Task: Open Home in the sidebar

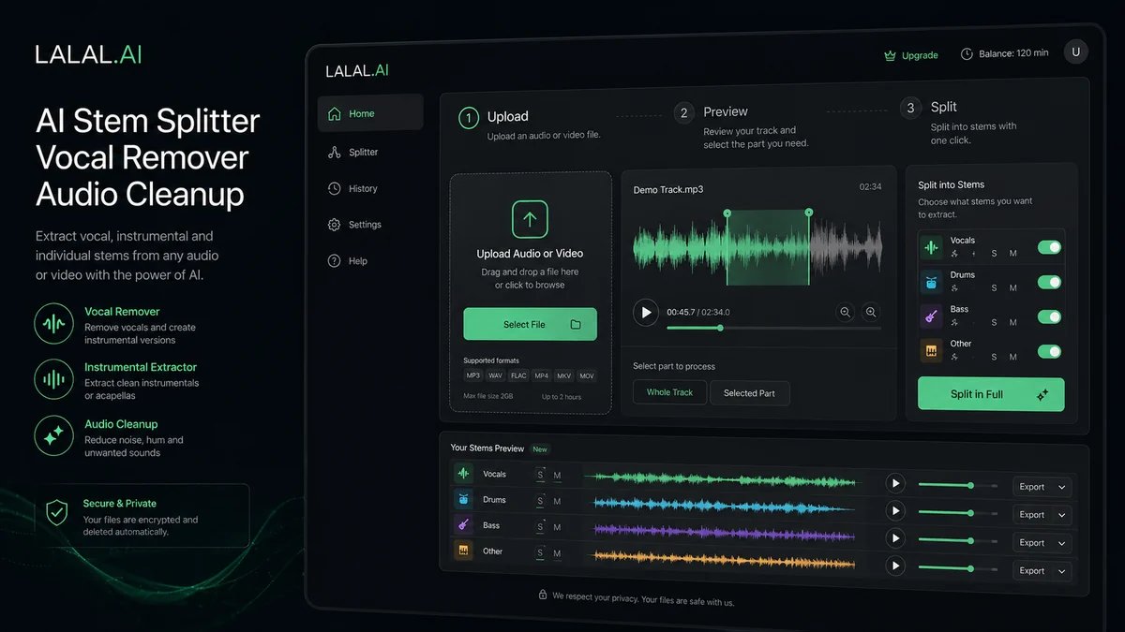Action: click(370, 113)
